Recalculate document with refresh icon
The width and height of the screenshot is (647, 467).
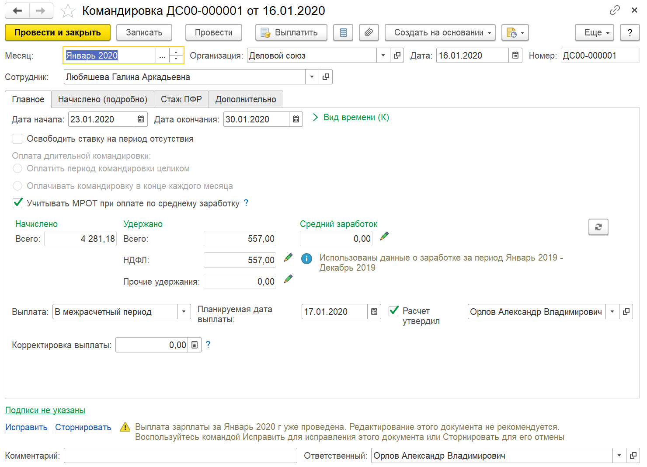[598, 227]
